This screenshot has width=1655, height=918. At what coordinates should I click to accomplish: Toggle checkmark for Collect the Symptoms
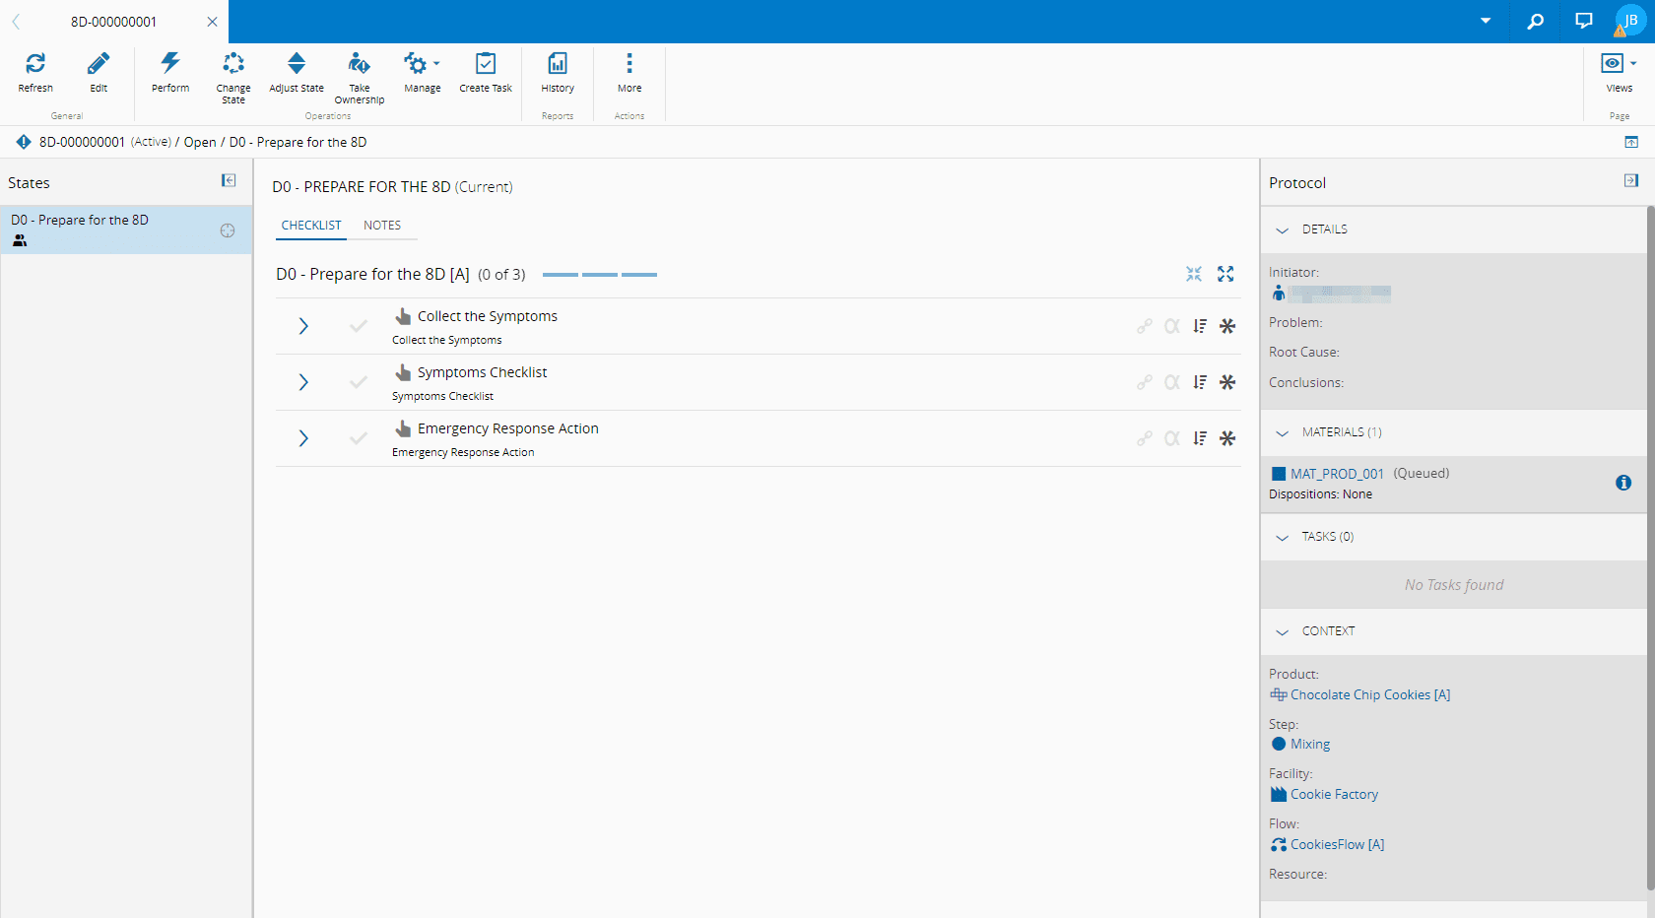[359, 326]
